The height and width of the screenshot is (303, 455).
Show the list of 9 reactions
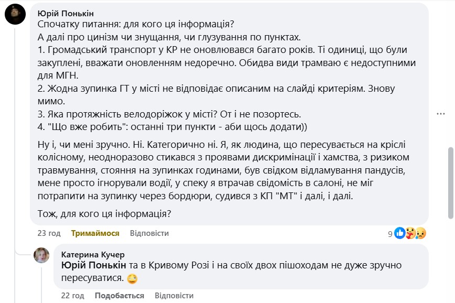click(390, 234)
